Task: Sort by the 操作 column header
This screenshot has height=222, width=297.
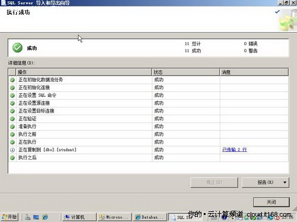Action: click(x=84, y=72)
